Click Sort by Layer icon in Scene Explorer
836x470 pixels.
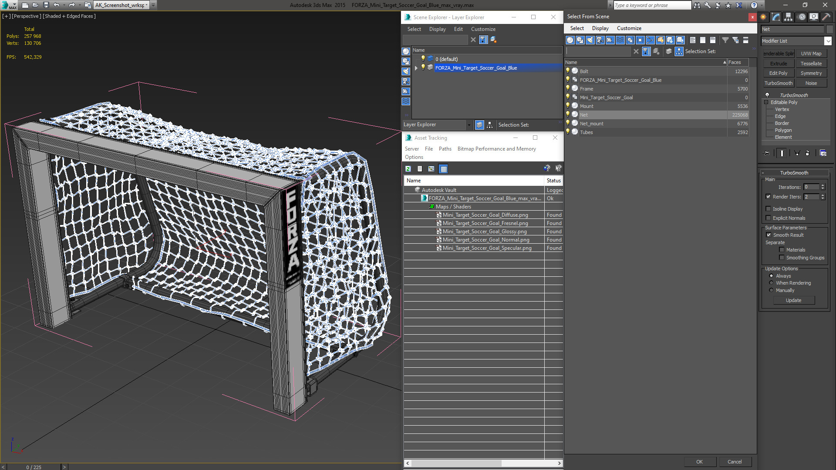click(479, 125)
